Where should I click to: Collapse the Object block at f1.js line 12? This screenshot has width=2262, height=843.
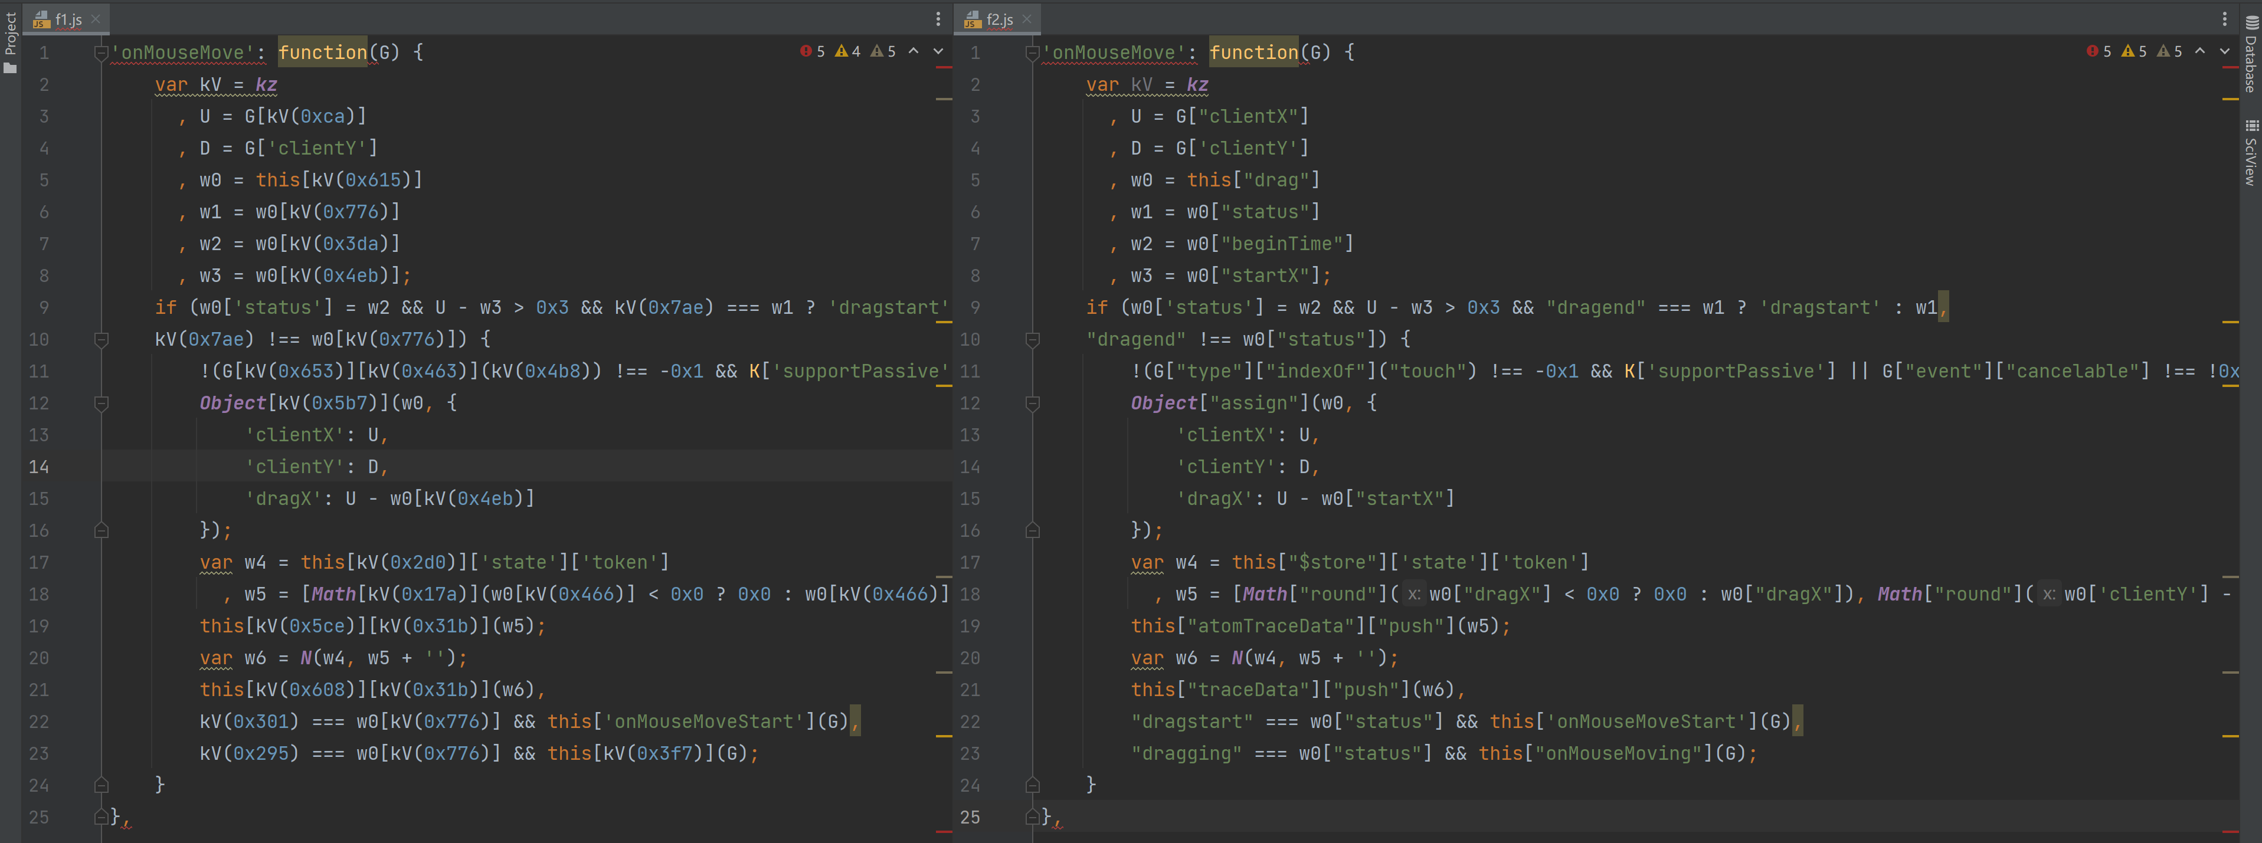tap(101, 403)
